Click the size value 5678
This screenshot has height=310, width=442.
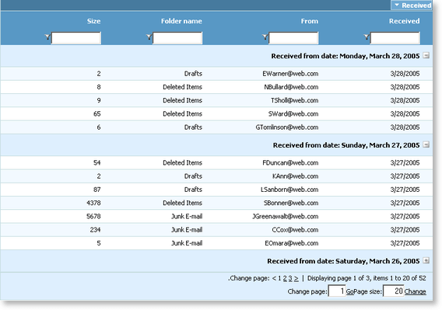pos(93,217)
